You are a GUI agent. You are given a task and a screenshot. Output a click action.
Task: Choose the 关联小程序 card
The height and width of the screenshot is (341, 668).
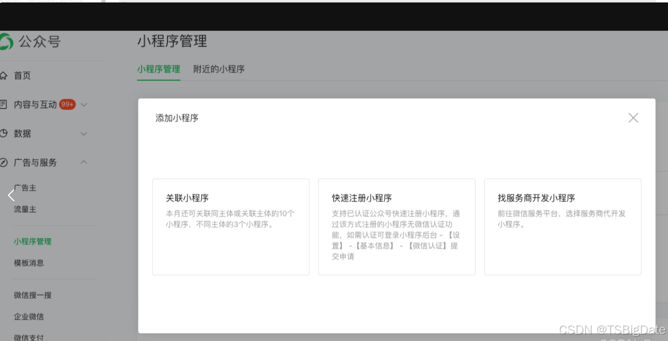pos(231,227)
